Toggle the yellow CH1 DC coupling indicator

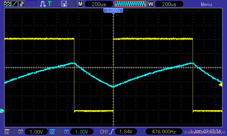coord(7,132)
